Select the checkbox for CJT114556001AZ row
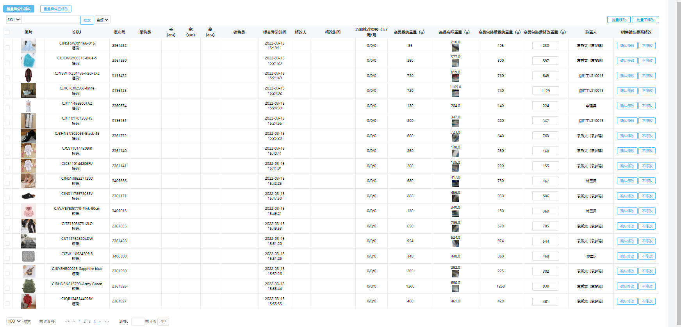This screenshot has width=681, height=327. click(7, 108)
